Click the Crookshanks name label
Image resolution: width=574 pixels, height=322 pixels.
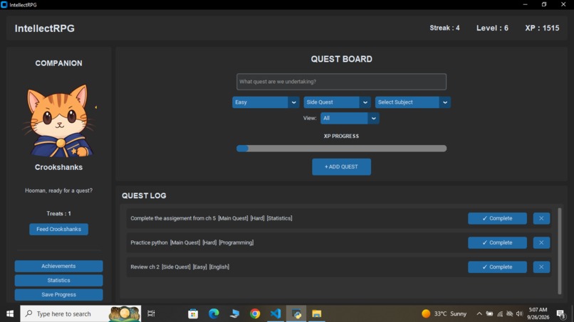[58, 167]
